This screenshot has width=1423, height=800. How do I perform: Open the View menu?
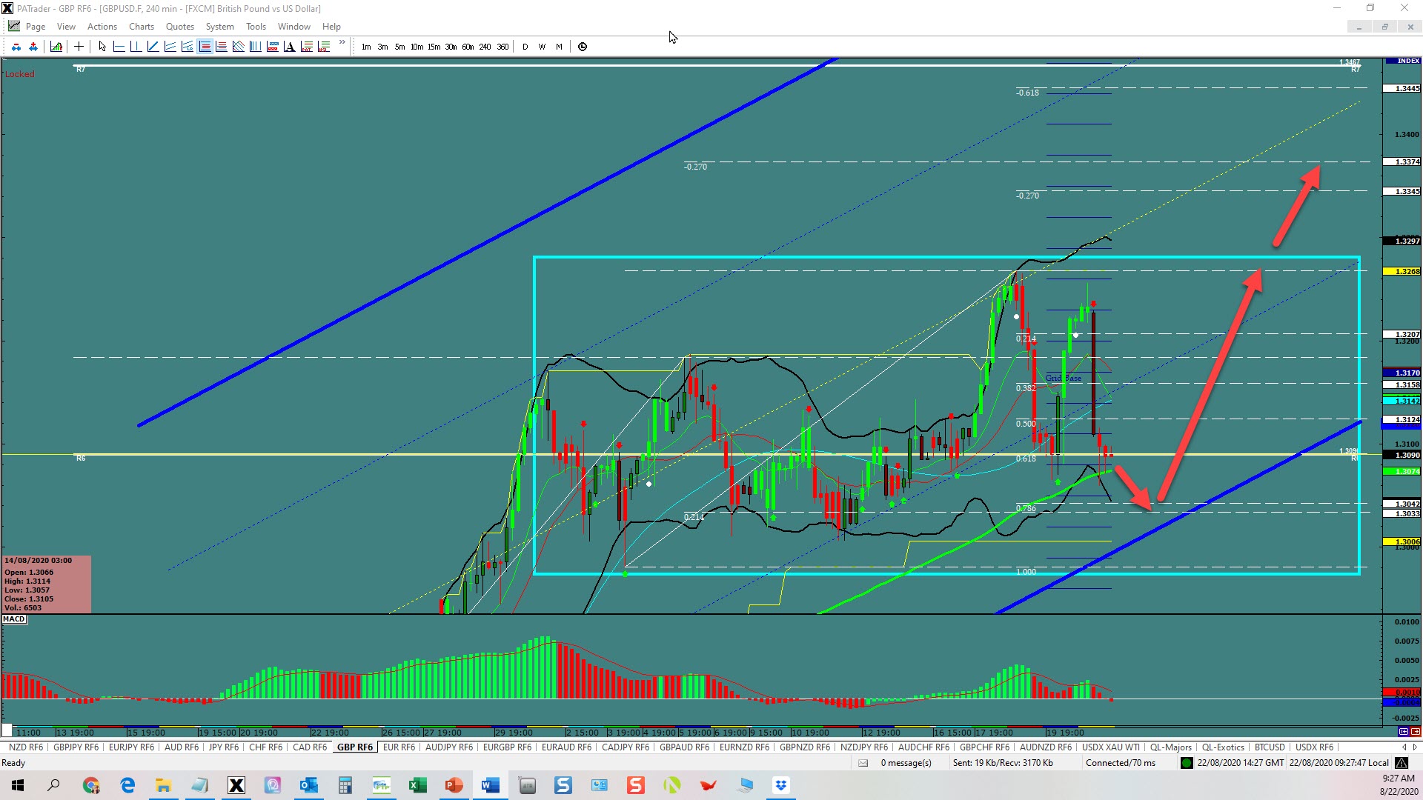pos(66,27)
